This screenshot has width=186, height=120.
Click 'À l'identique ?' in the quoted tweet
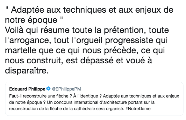pyautogui.click(x=87, y=96)
